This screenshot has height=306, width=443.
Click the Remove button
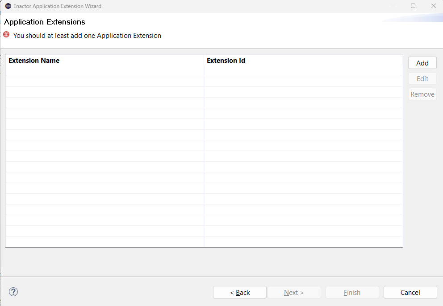422,94
